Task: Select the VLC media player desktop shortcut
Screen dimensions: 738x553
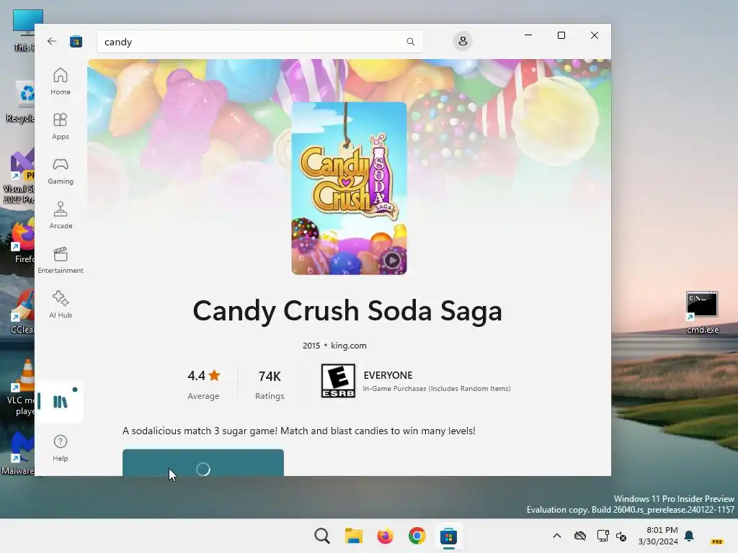Action: [21, 388]
